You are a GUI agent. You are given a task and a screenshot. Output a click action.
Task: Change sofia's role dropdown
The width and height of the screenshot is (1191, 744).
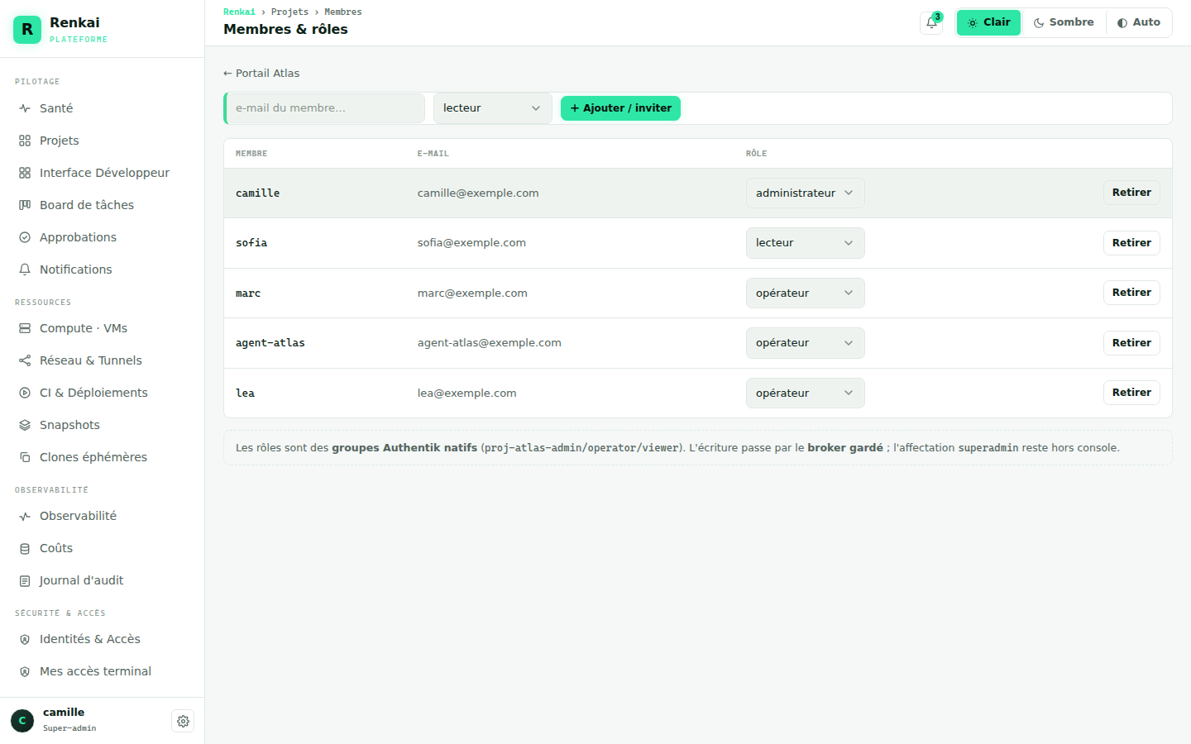tap(805, 243)
